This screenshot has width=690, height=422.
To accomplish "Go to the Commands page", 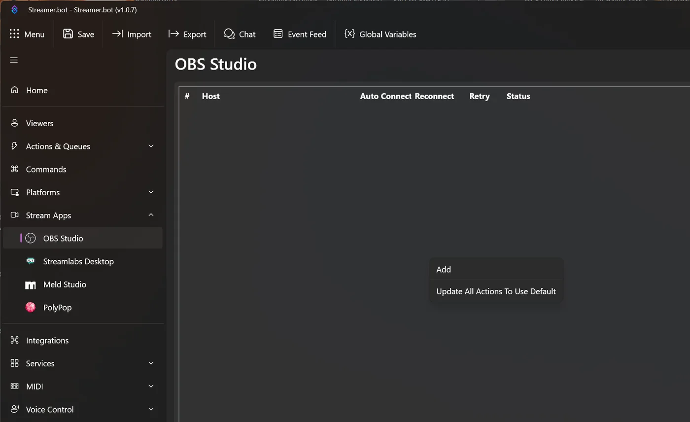I will coord(46,169).
